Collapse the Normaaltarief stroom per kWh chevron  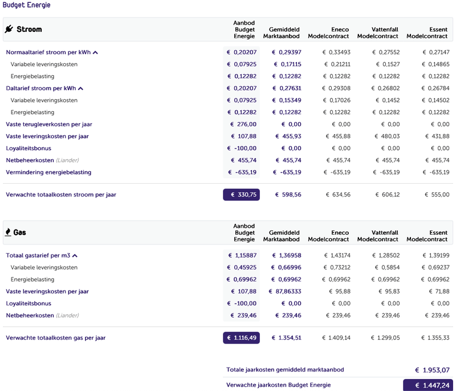click(x=95, y=53)
